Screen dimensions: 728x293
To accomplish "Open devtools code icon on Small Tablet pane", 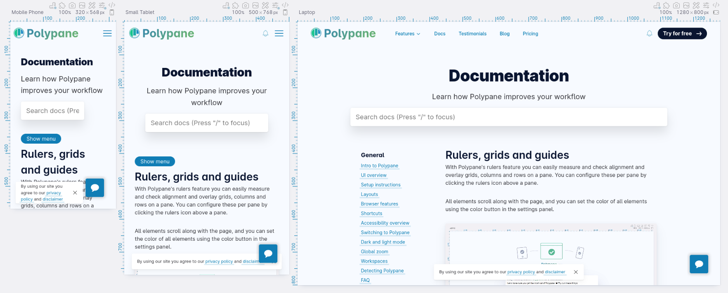I will click(285, 5).
